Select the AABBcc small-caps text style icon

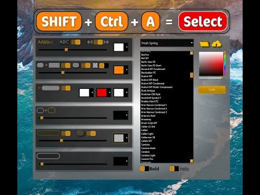[45, 42]
